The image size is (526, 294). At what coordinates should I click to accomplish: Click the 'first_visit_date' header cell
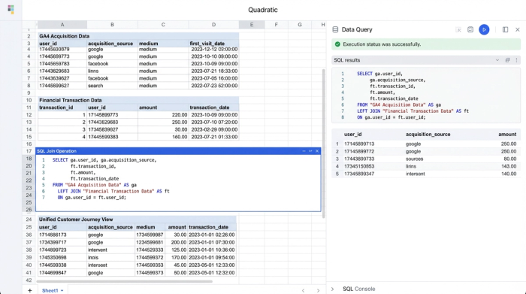tap(213, 44)
